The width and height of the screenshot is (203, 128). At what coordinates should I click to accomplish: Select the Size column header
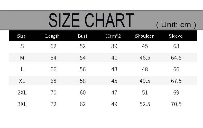click(x=22, y=36)
